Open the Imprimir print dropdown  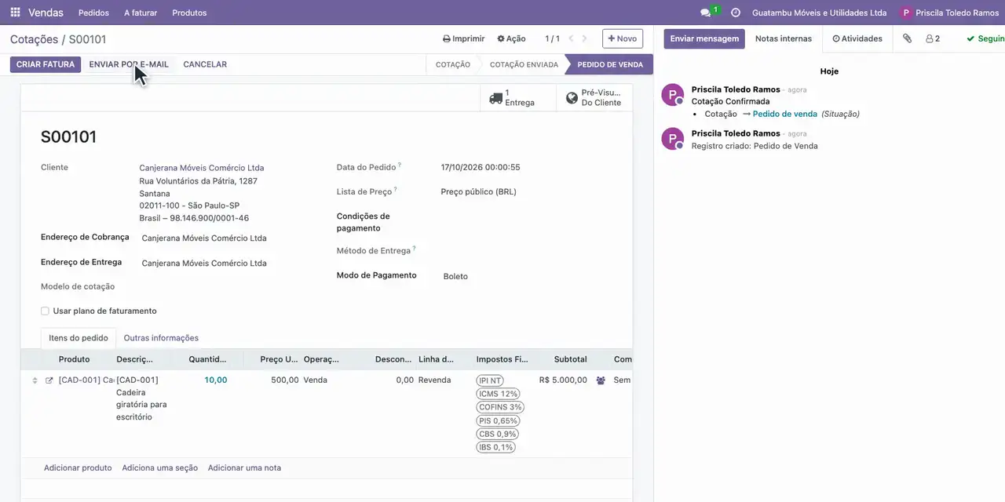point(463,38)
